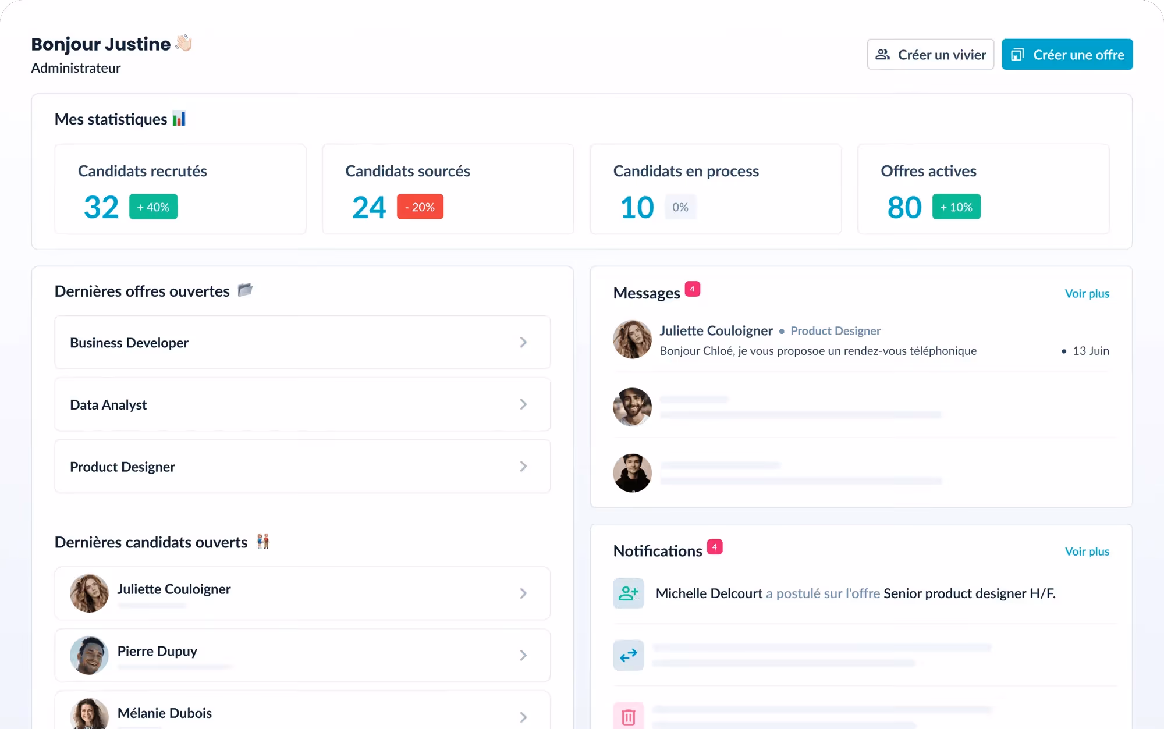Viewport: 1164px width, 729px height.
Task: Open the Juliette Couloigner candidate chevron
Action: tap(523, 593)
